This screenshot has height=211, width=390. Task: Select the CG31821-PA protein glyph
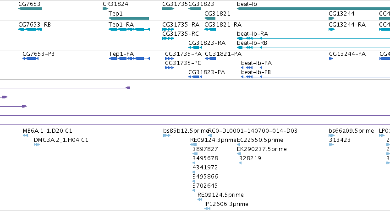pos(210,59)
